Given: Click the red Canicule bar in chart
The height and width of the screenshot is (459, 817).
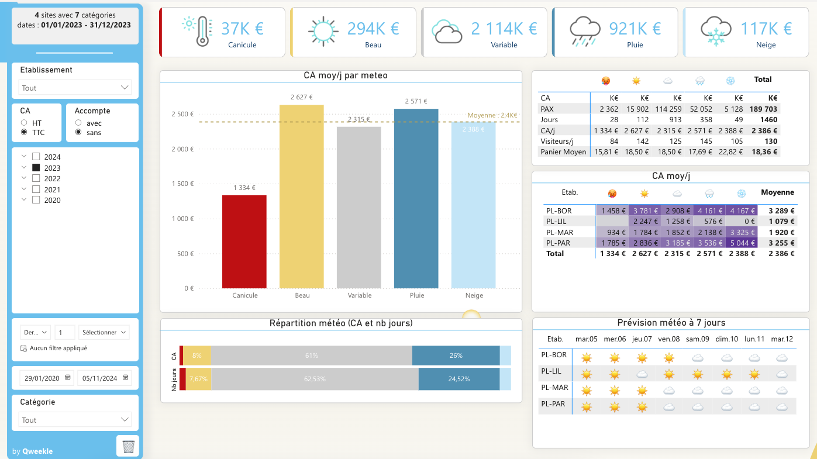Looking at the screenshot, I should pos(244,241).
